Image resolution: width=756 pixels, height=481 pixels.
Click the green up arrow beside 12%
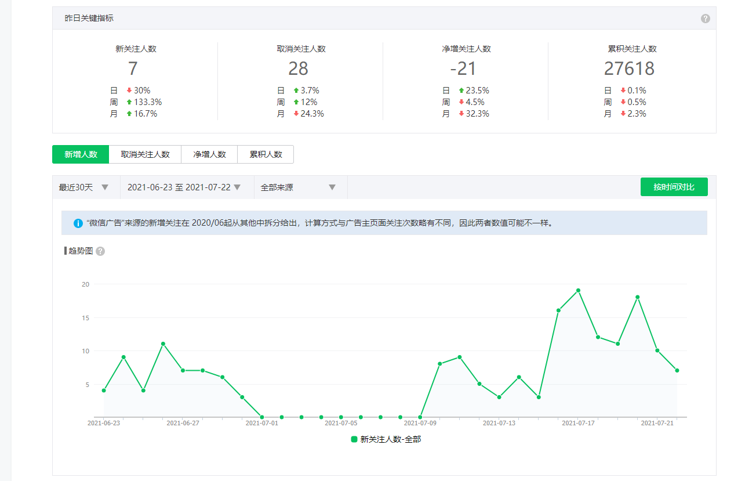click(x=296, y=102)
